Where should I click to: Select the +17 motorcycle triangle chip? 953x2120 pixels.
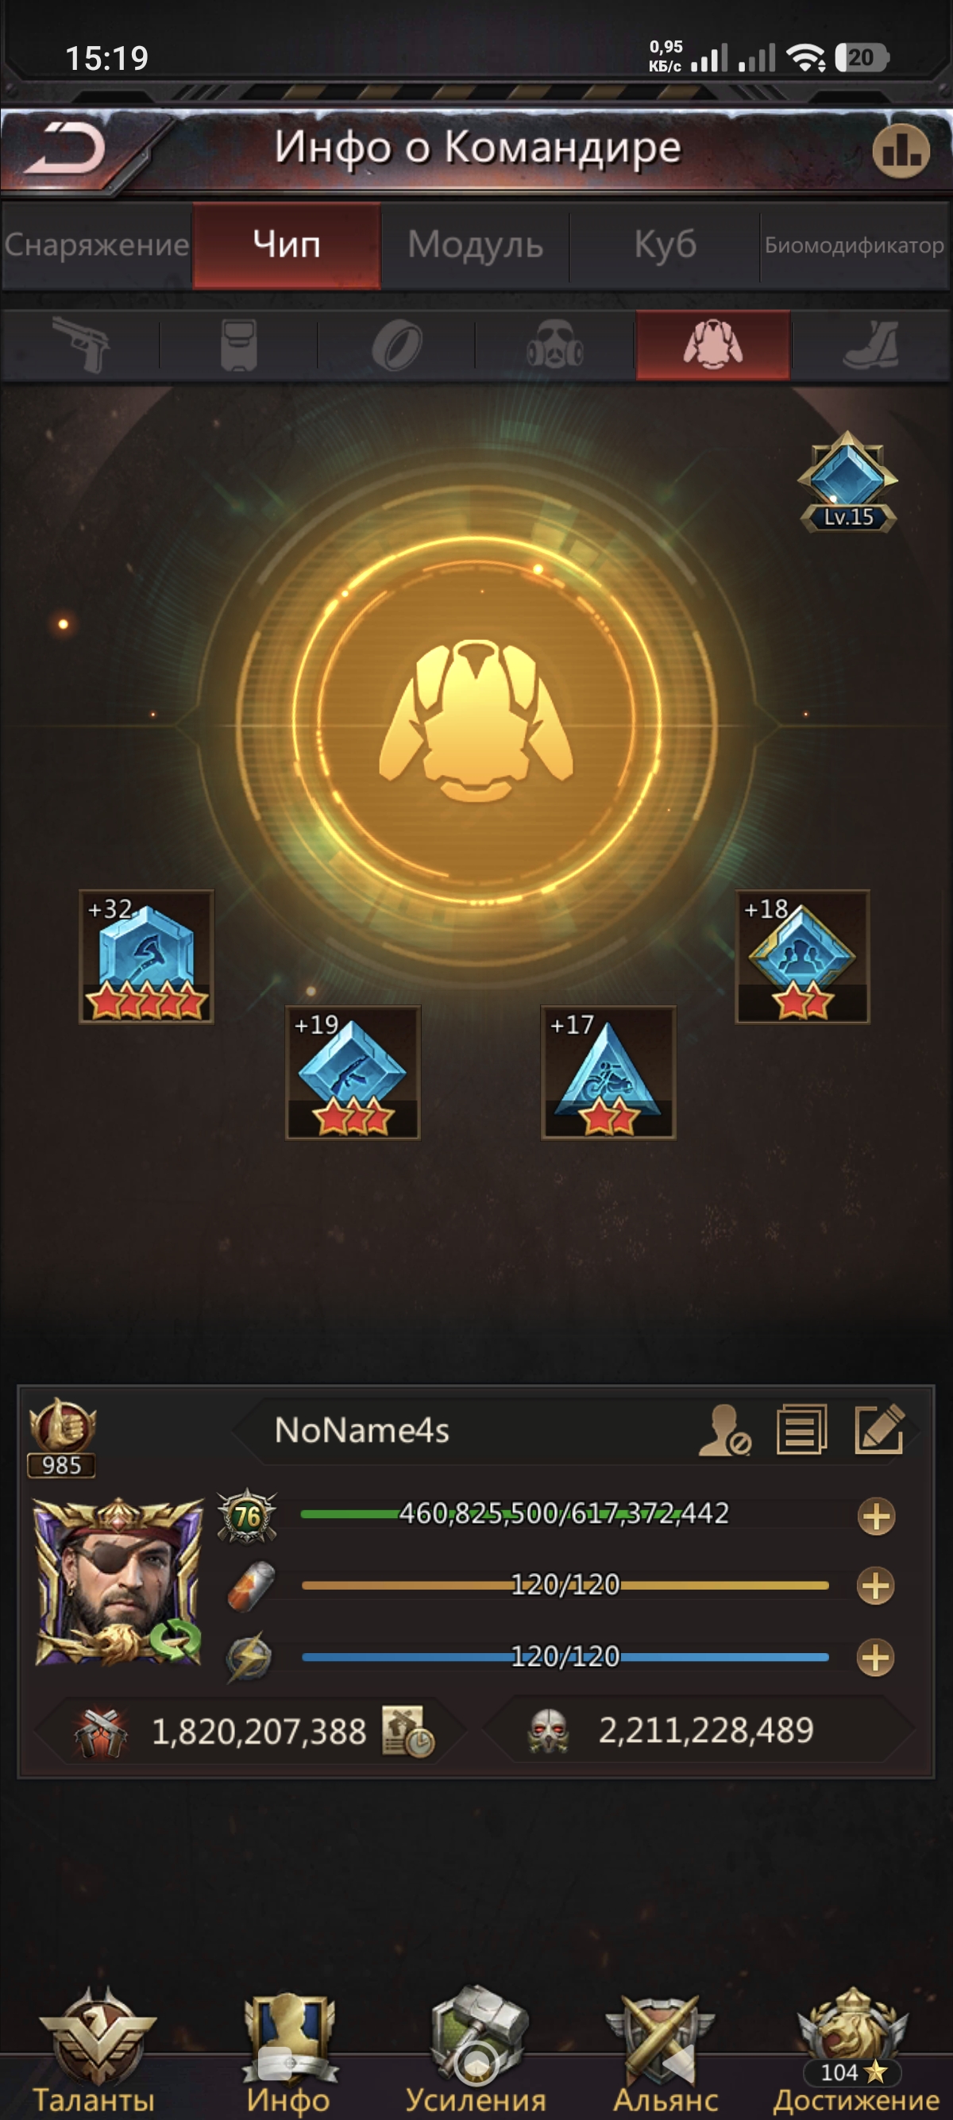pyautogui.click(x=608, y=1073)
